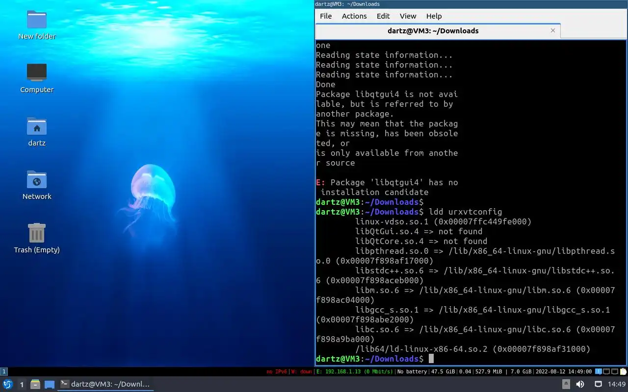This screenshot has width=628, height=392.
Task: Click the 'E: 192.168.1.13' ethernet status
Action: click(x=354, y=371)
